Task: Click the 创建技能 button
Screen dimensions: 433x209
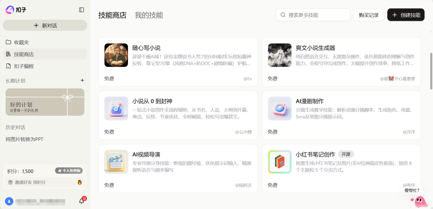Action: pos(406,15)
